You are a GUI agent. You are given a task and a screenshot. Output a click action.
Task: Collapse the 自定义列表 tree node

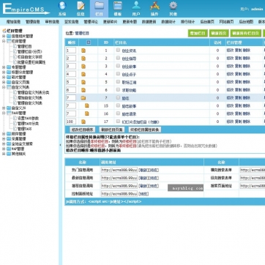pyautogui.click(x=4, y=87)
